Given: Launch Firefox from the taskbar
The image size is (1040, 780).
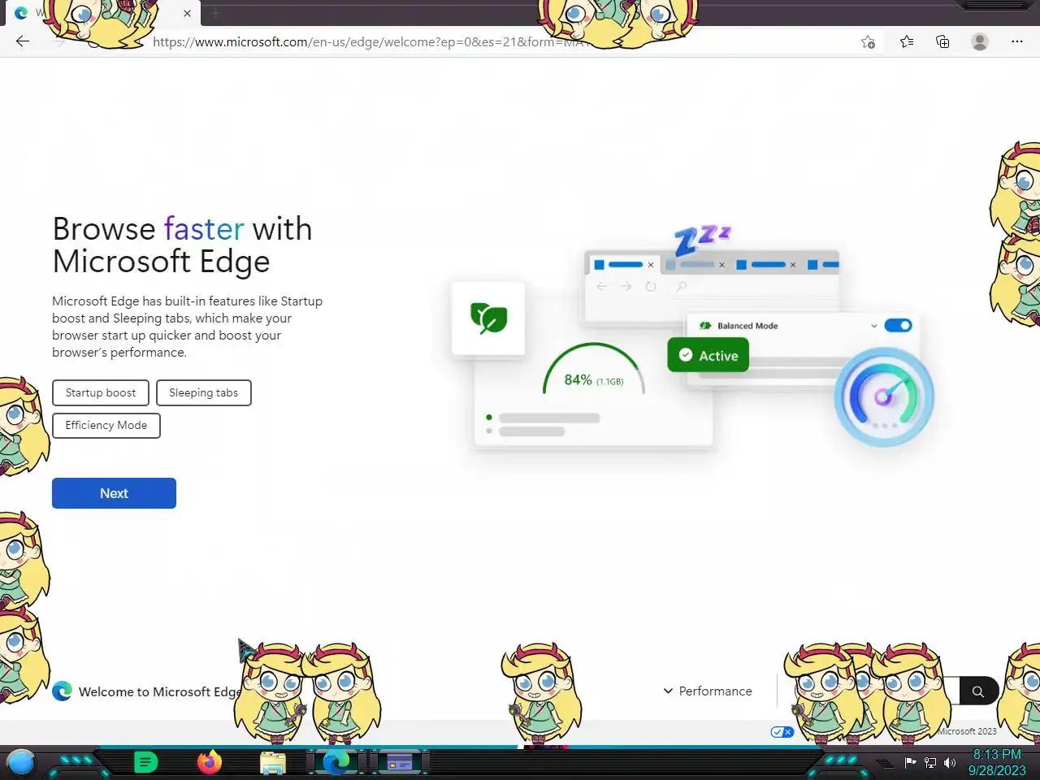Looking at the screenshot, I should [x=210, y=762].
